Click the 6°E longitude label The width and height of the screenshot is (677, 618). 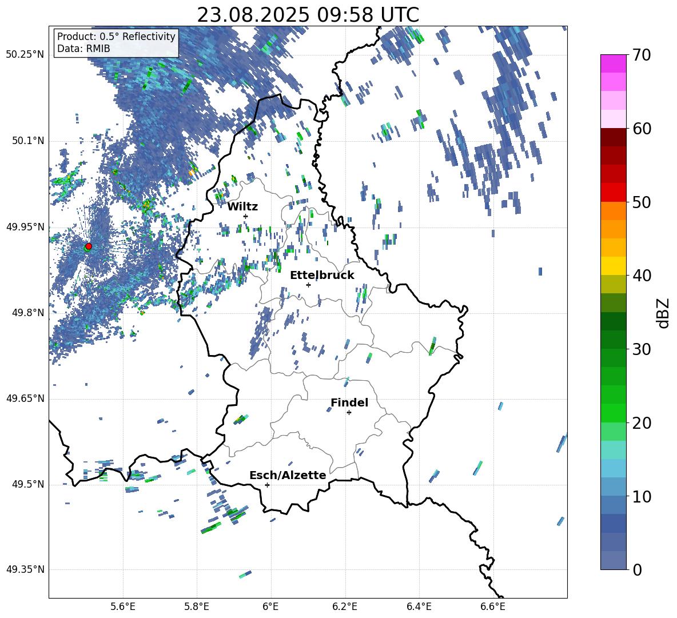point(270,607)
